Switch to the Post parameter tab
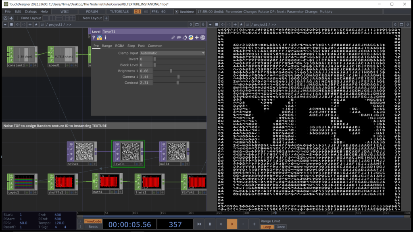This screenshot has width=413, height=232. 141,46
